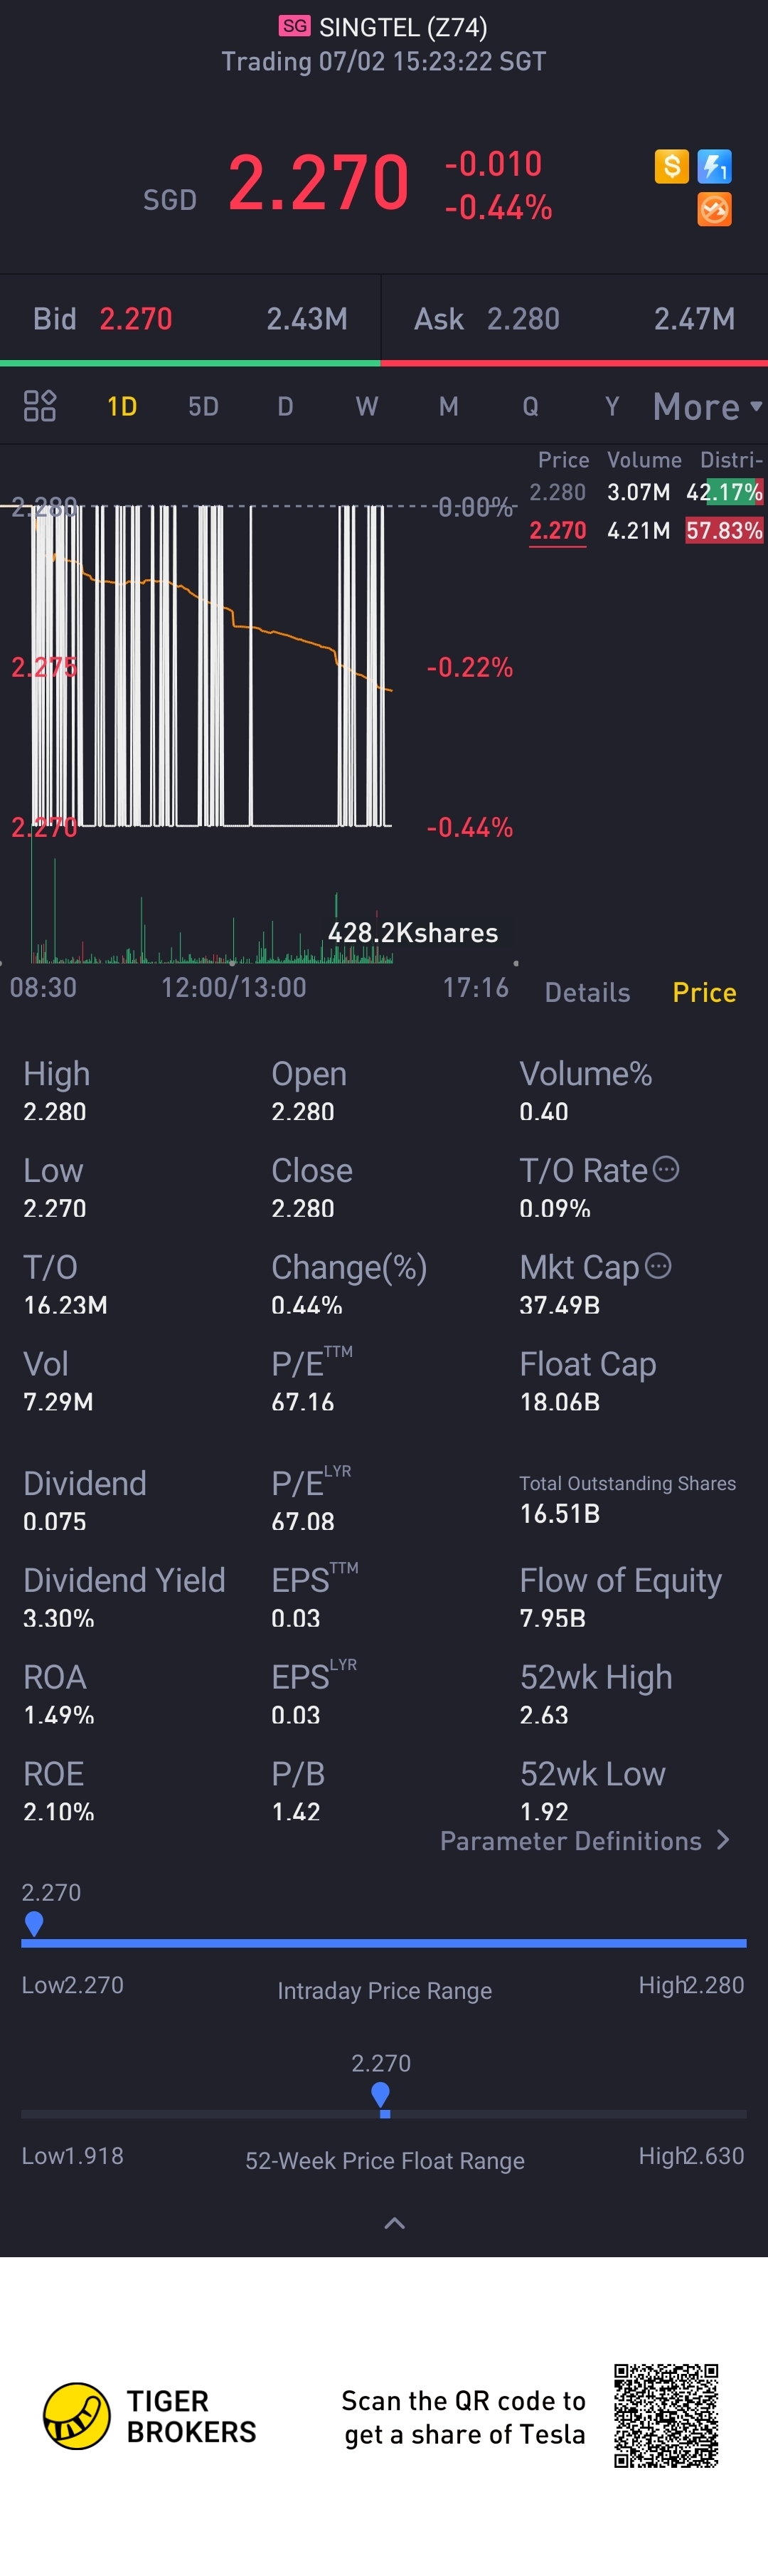Select the 5D chart timeframe

204,407
